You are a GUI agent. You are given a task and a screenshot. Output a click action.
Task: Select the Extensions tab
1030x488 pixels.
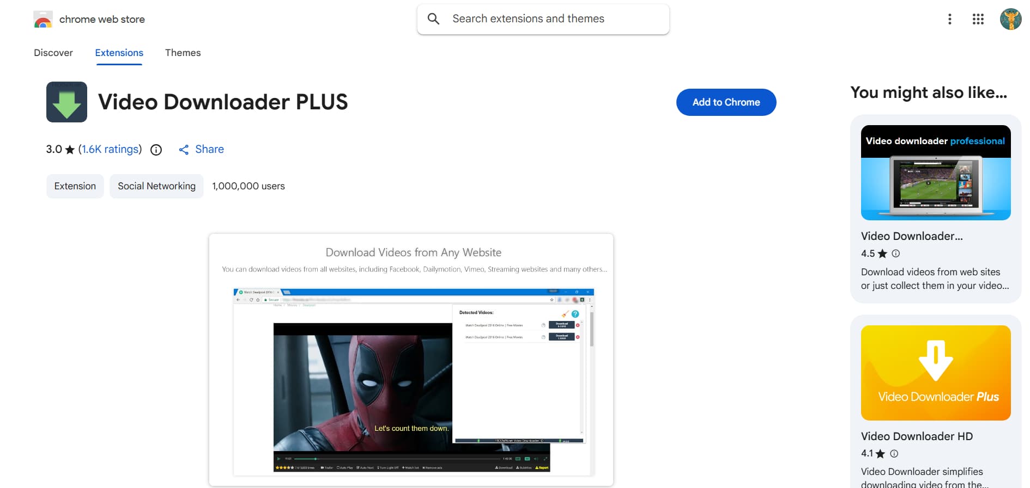pos(119,53)
